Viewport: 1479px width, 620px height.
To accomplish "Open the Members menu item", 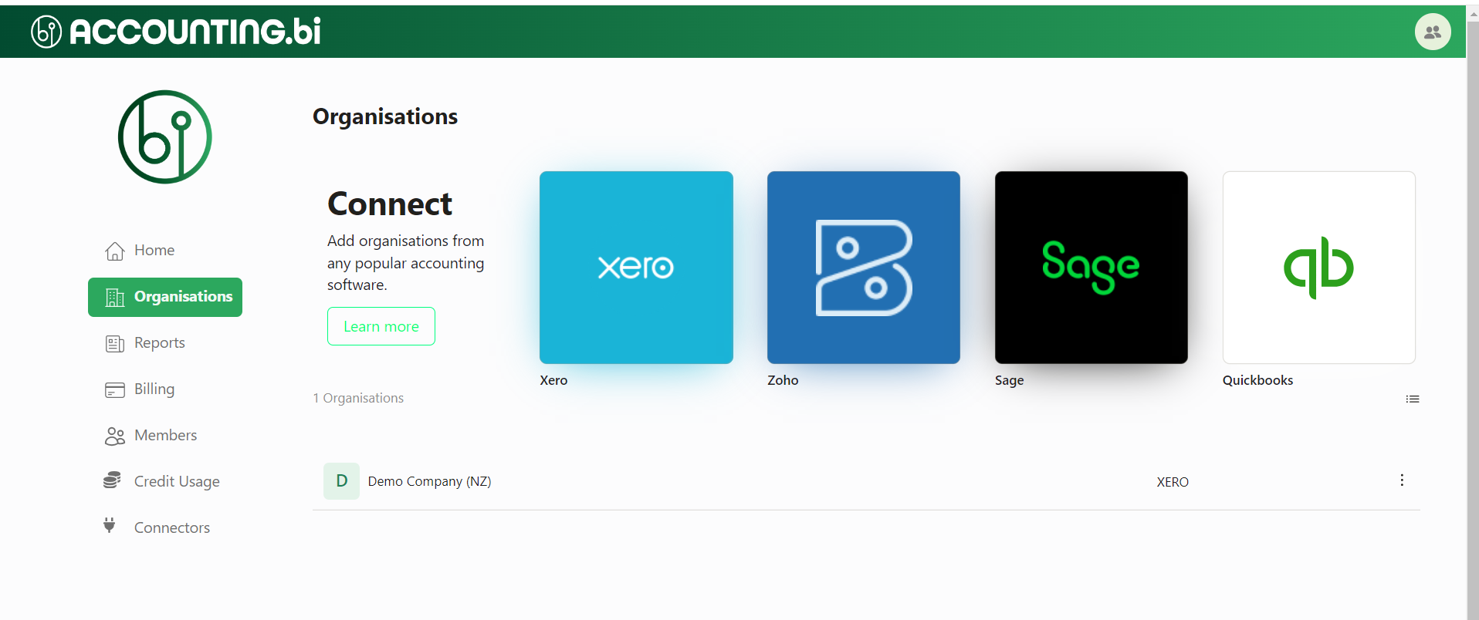I will coord(165,436).
